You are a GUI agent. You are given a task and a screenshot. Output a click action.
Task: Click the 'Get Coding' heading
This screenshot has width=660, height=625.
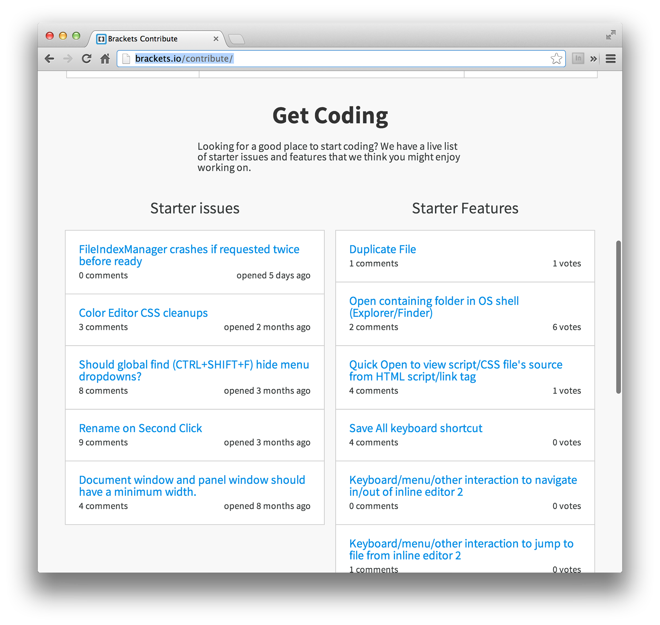(330, 116)
